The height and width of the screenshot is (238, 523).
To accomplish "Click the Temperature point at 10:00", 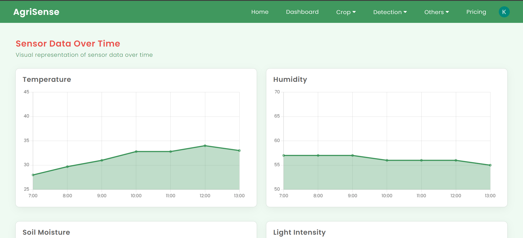I will coord(136,152).
